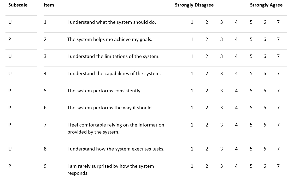Select rating 6 for item 2
Screen dimensions: 287x181
tap(265, 39)
